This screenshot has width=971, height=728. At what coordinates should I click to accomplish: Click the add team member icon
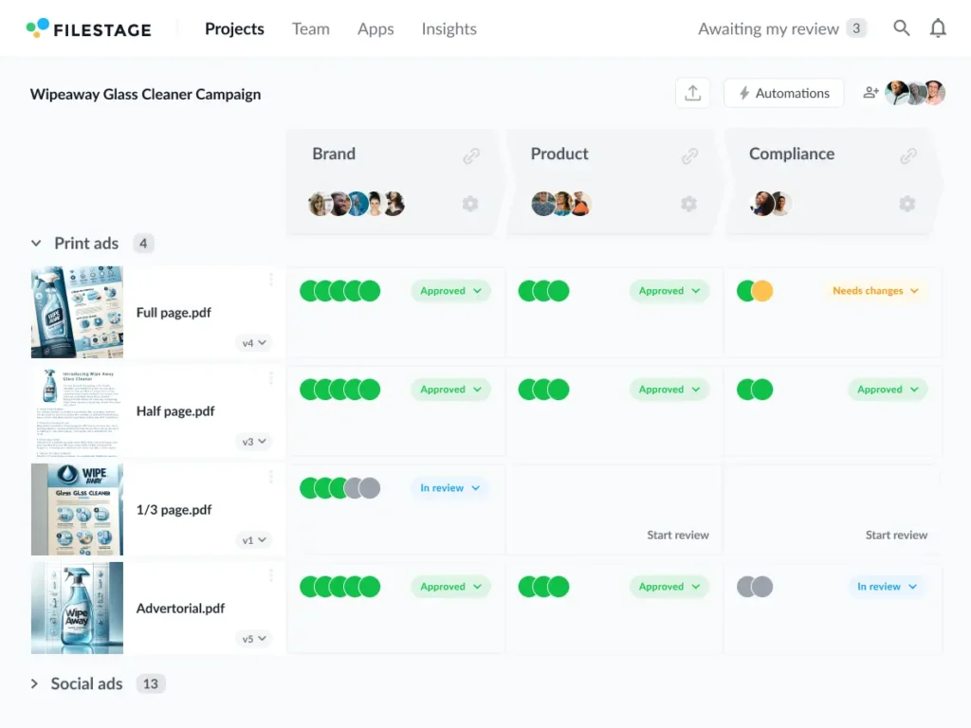point(870,93)
